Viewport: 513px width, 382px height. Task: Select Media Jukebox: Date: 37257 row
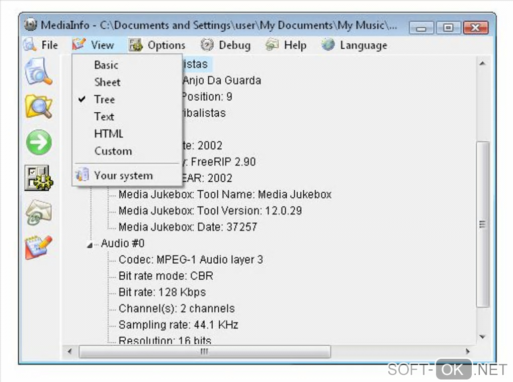[x=188, y=227]
